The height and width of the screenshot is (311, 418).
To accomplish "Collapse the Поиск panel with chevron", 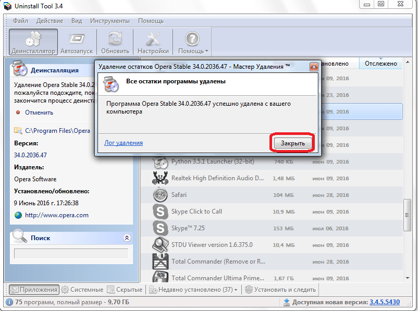I will [x=126, y=238].
